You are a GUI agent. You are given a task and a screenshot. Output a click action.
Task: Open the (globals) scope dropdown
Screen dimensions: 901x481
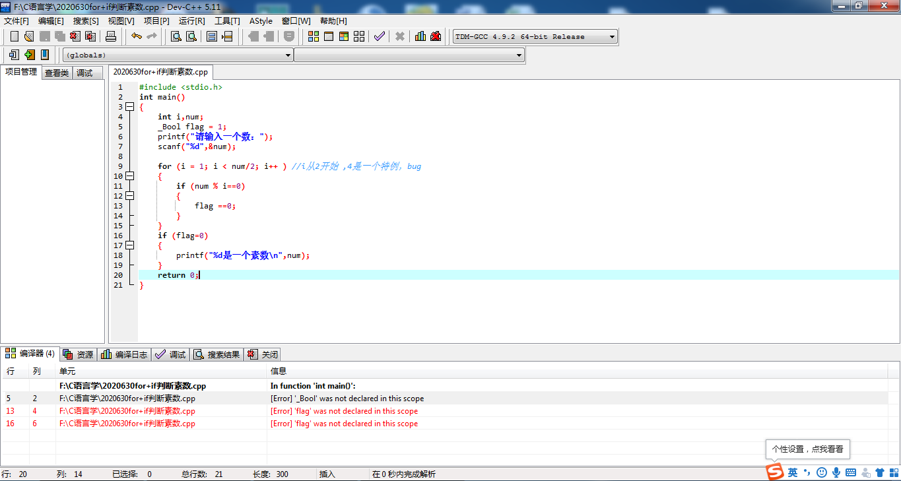(178, 55)
